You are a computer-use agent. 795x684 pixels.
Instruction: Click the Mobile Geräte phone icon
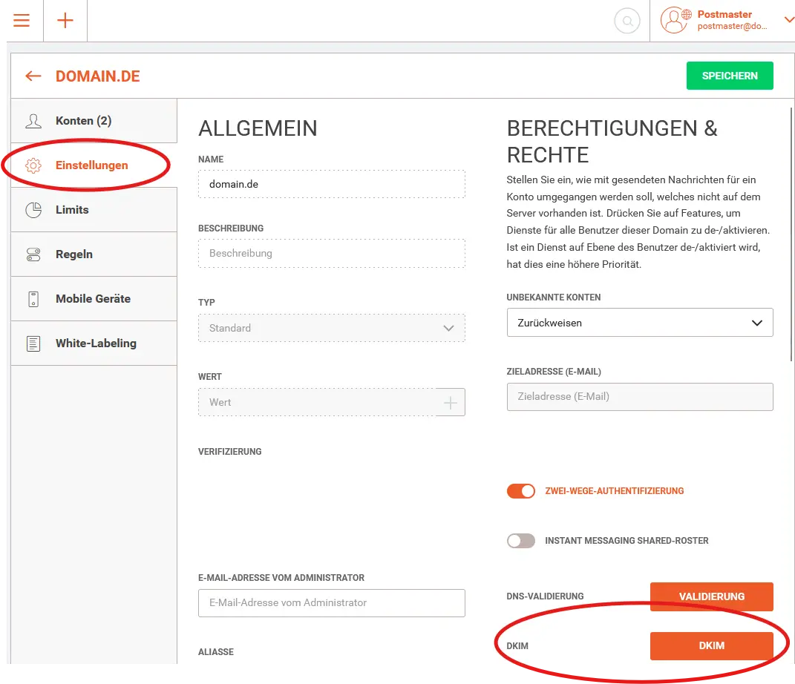[x=33, y=299]
